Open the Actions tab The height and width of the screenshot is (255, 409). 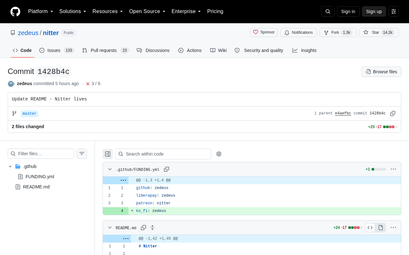click(x=190, y=50)
